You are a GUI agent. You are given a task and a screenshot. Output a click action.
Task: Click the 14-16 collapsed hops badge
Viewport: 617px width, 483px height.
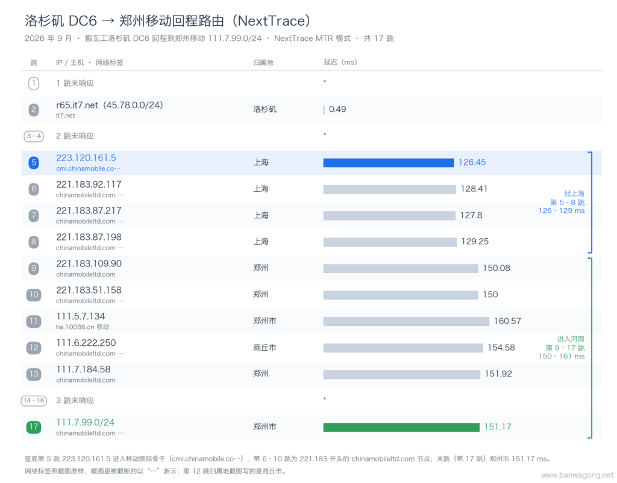pyautogui.click(x=34, y=401)
